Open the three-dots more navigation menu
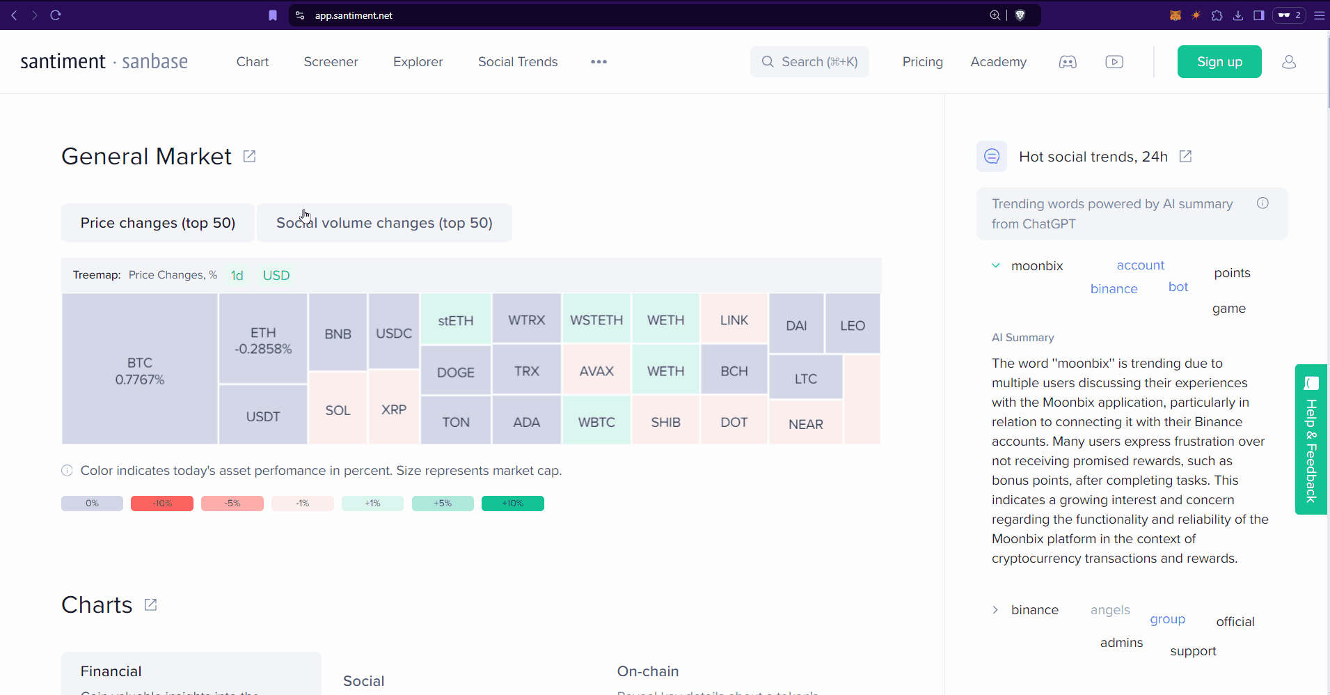The image size is (1330, 695). point(599,62)
